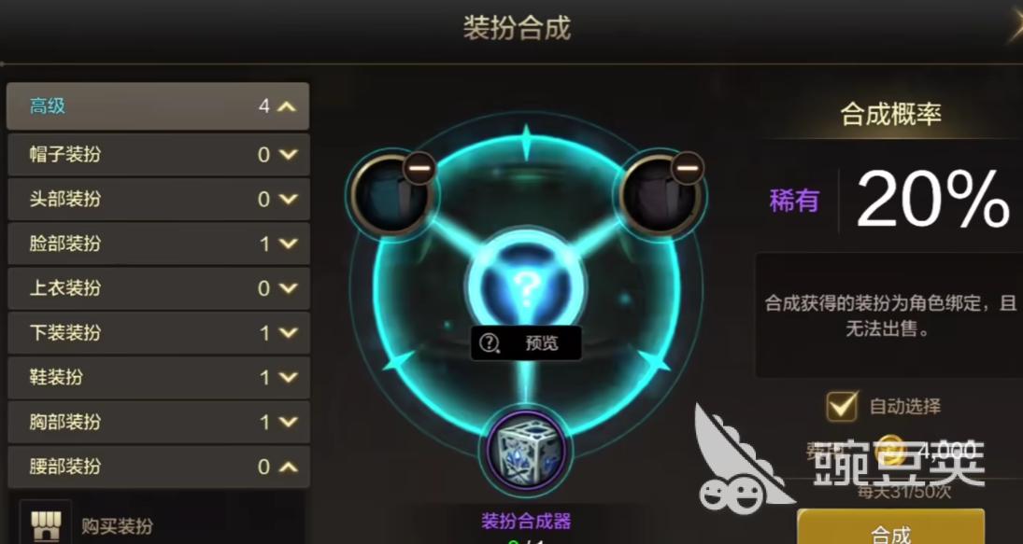Expand the 头部装扮 list
Image resolution: width=1023 pixels, height=544 pixels.
[x=288, y=199]
